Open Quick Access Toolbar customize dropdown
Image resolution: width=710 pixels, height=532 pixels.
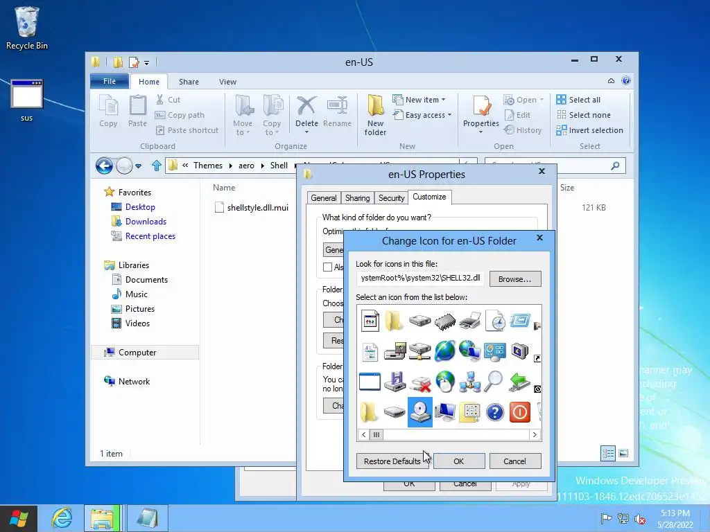point(147,63)
